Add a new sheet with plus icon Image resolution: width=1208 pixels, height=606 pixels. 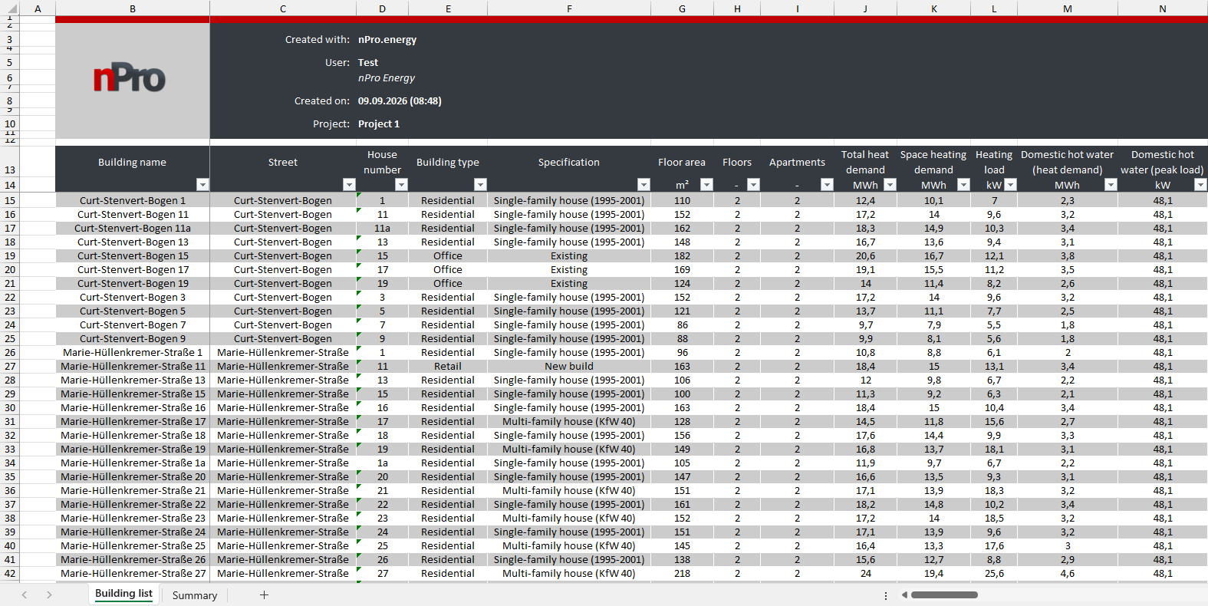[x=264, y=595]
